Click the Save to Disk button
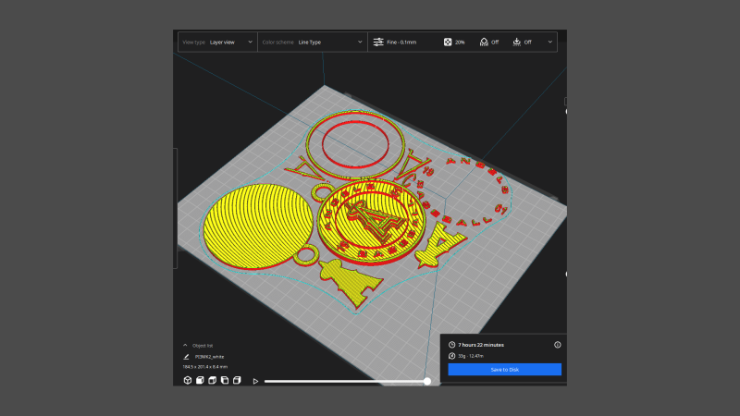 click(504, 370)
